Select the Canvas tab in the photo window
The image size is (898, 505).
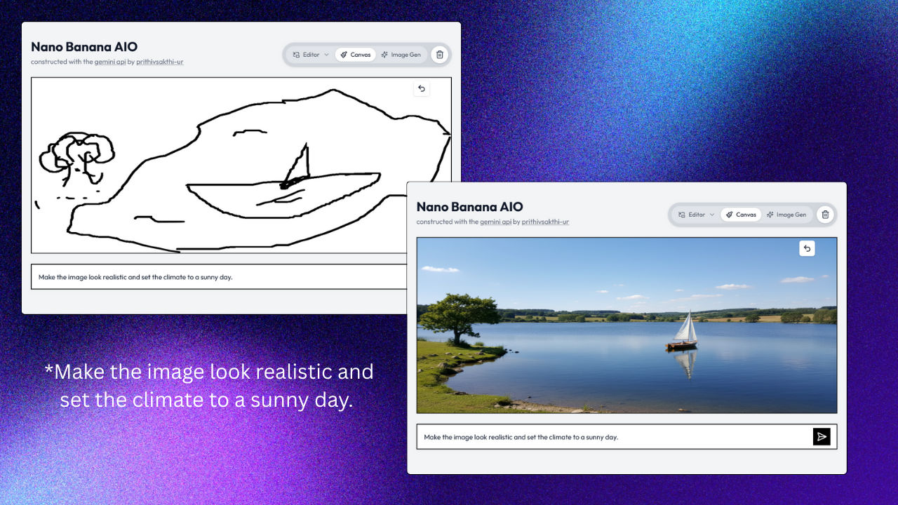tap(741, 215)
